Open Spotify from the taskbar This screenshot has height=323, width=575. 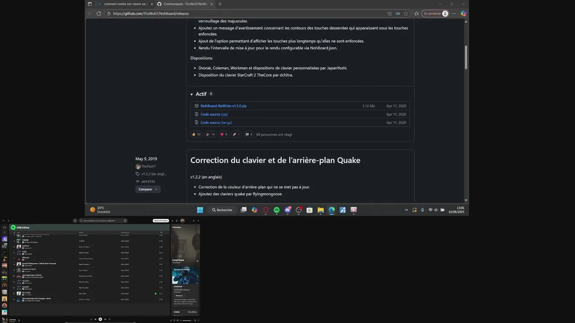pos(277,210)
